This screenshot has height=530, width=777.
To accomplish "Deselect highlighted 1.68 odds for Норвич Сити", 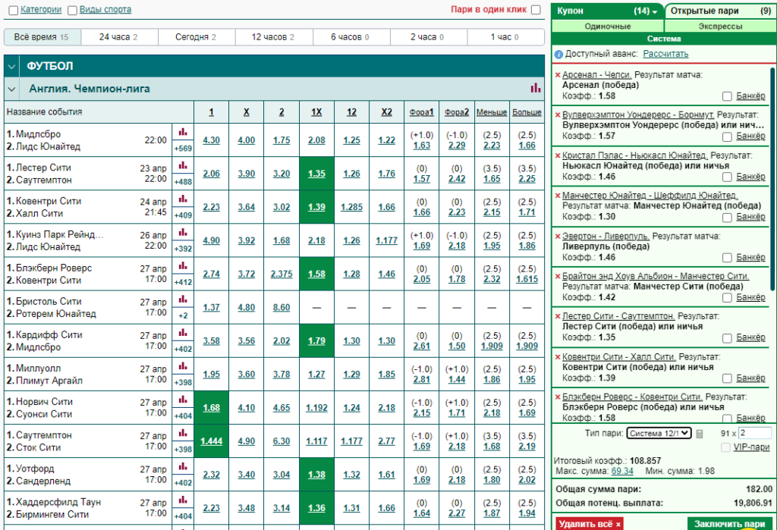I will coord(211,408).
